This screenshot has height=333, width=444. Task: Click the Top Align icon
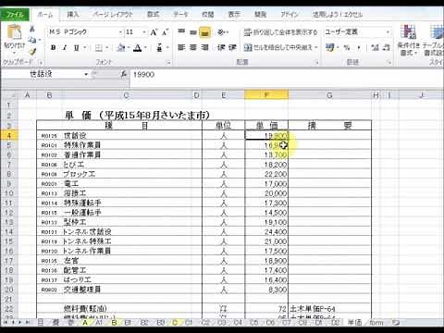(181, 31)
